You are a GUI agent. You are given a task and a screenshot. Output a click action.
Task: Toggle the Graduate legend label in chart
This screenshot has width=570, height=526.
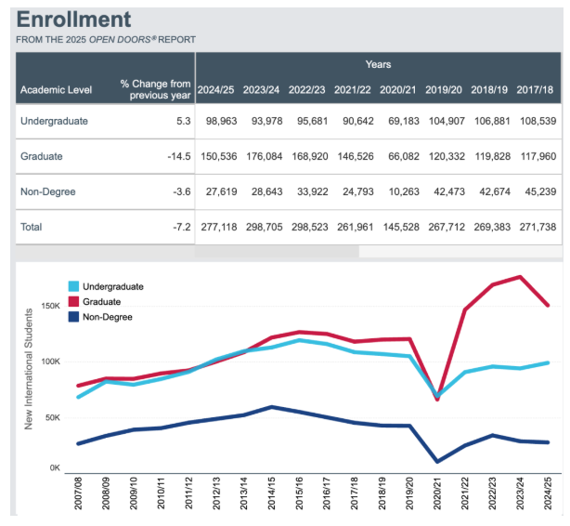[x=103, y=302]
